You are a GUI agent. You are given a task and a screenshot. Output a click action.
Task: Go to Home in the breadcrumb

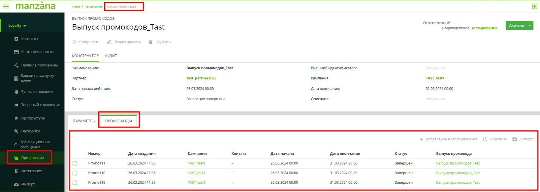pyautogui.click(x=76, y=7)
